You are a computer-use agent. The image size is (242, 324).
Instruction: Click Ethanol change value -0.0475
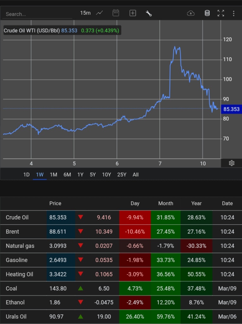104,303
